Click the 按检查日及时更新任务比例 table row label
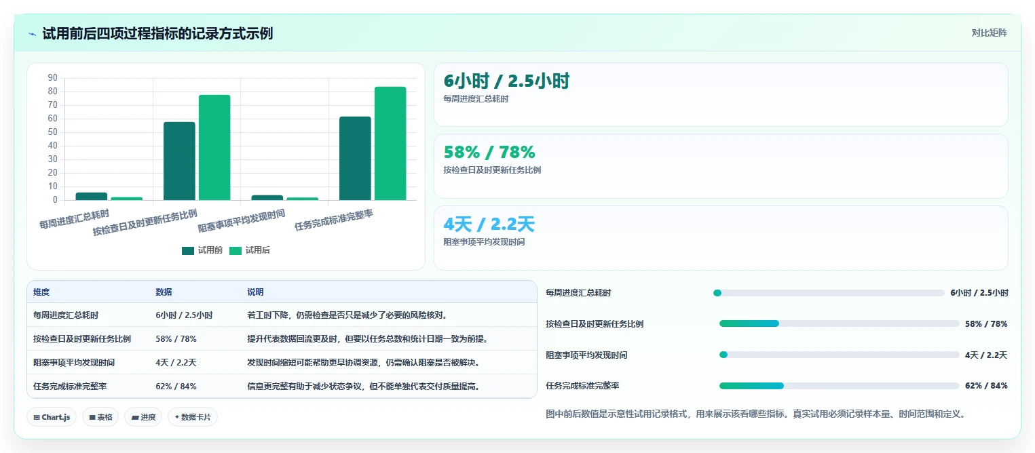 pyautogui.click(x=82, y=339)
